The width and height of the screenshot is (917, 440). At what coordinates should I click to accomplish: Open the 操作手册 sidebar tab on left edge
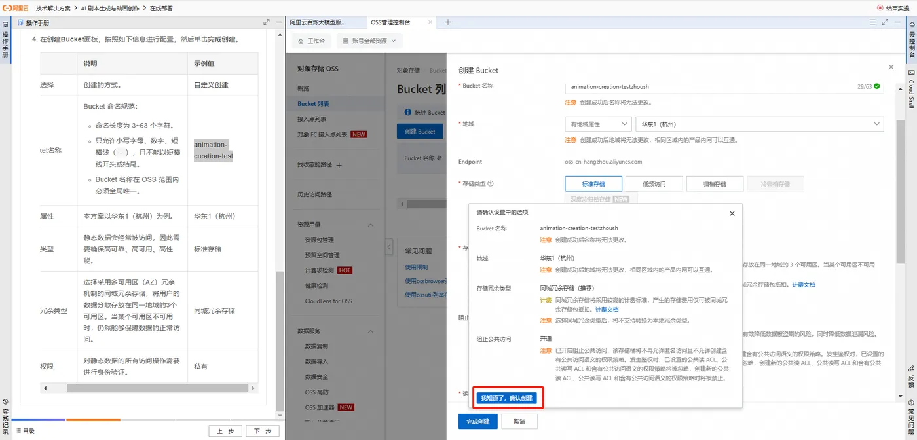pos(5,41)
